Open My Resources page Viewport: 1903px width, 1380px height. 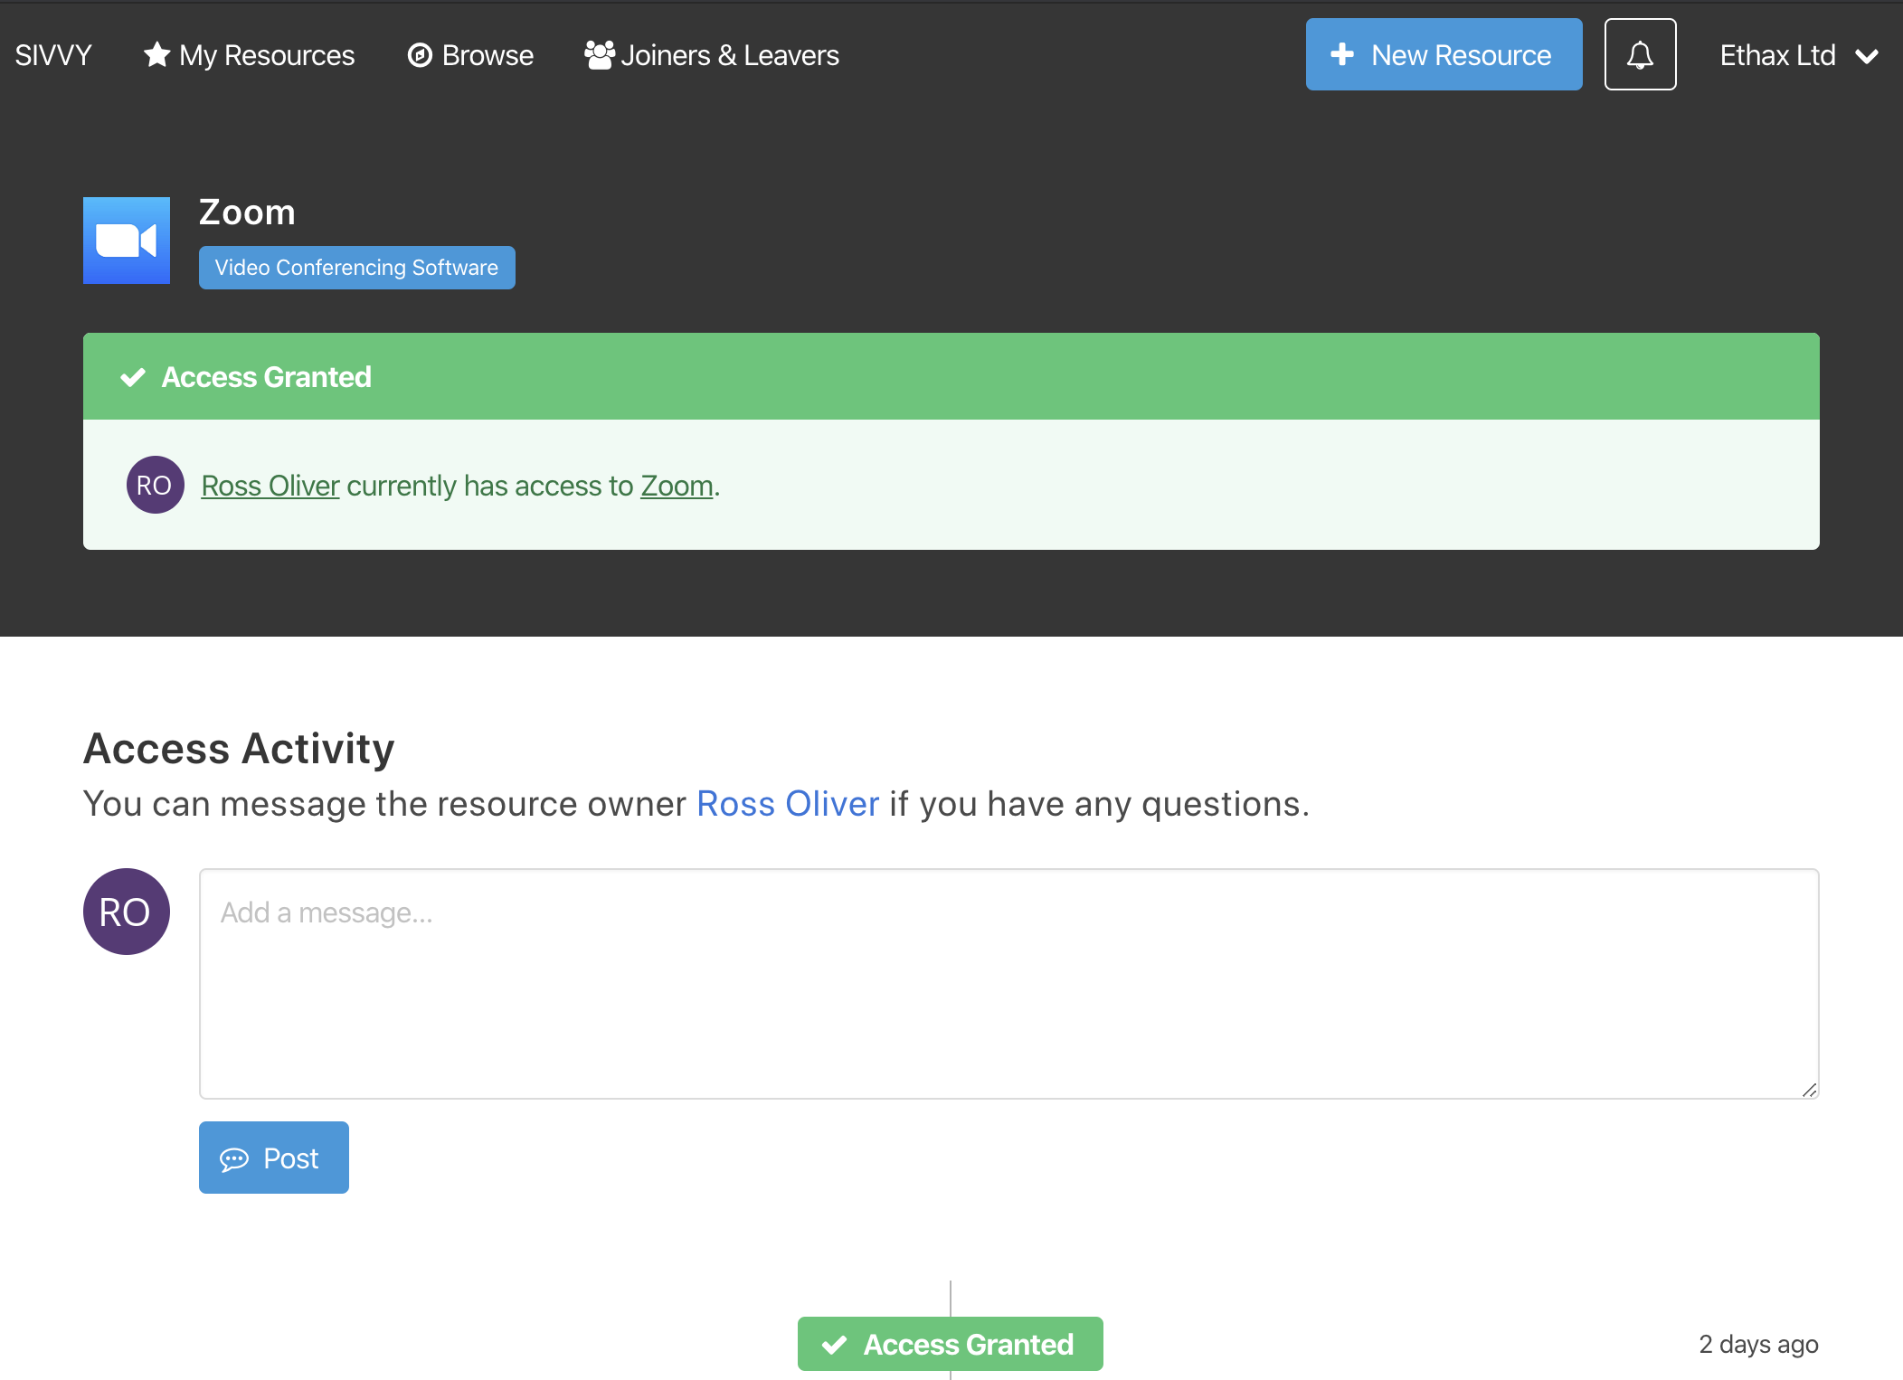[x=249, y=55]
